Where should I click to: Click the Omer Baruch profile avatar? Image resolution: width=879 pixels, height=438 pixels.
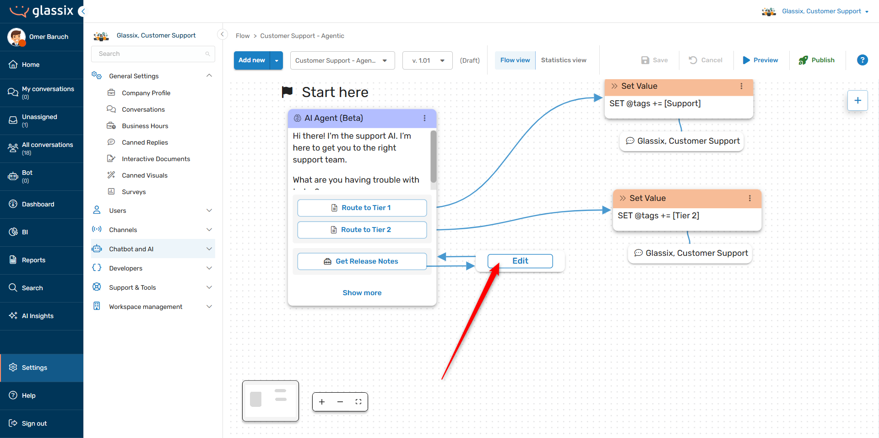click(x=16, y=37)
